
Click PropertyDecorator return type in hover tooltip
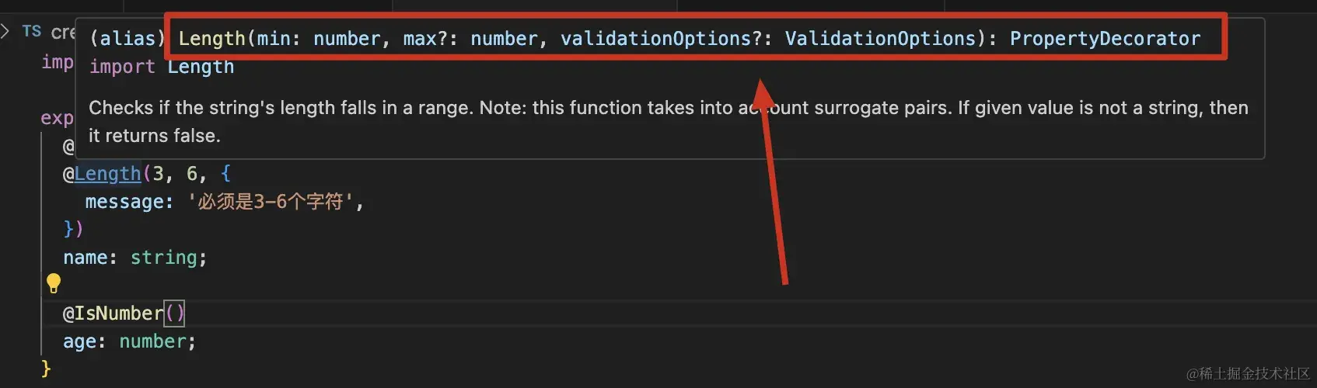point(1105,38)
